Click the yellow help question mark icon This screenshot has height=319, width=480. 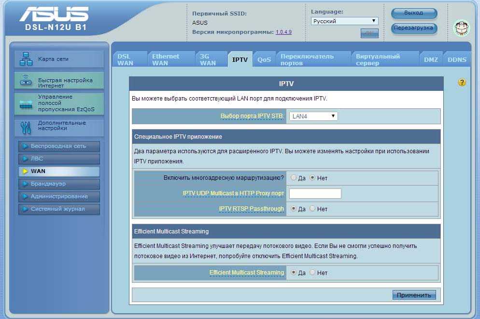[462, 83]
